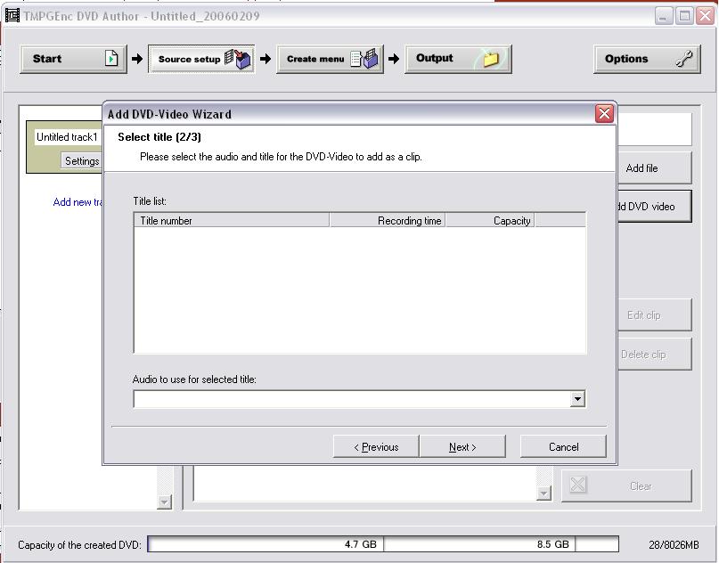Cancel the Add DVD-Video Wizard
719x563 pixels.
point(563,446)
